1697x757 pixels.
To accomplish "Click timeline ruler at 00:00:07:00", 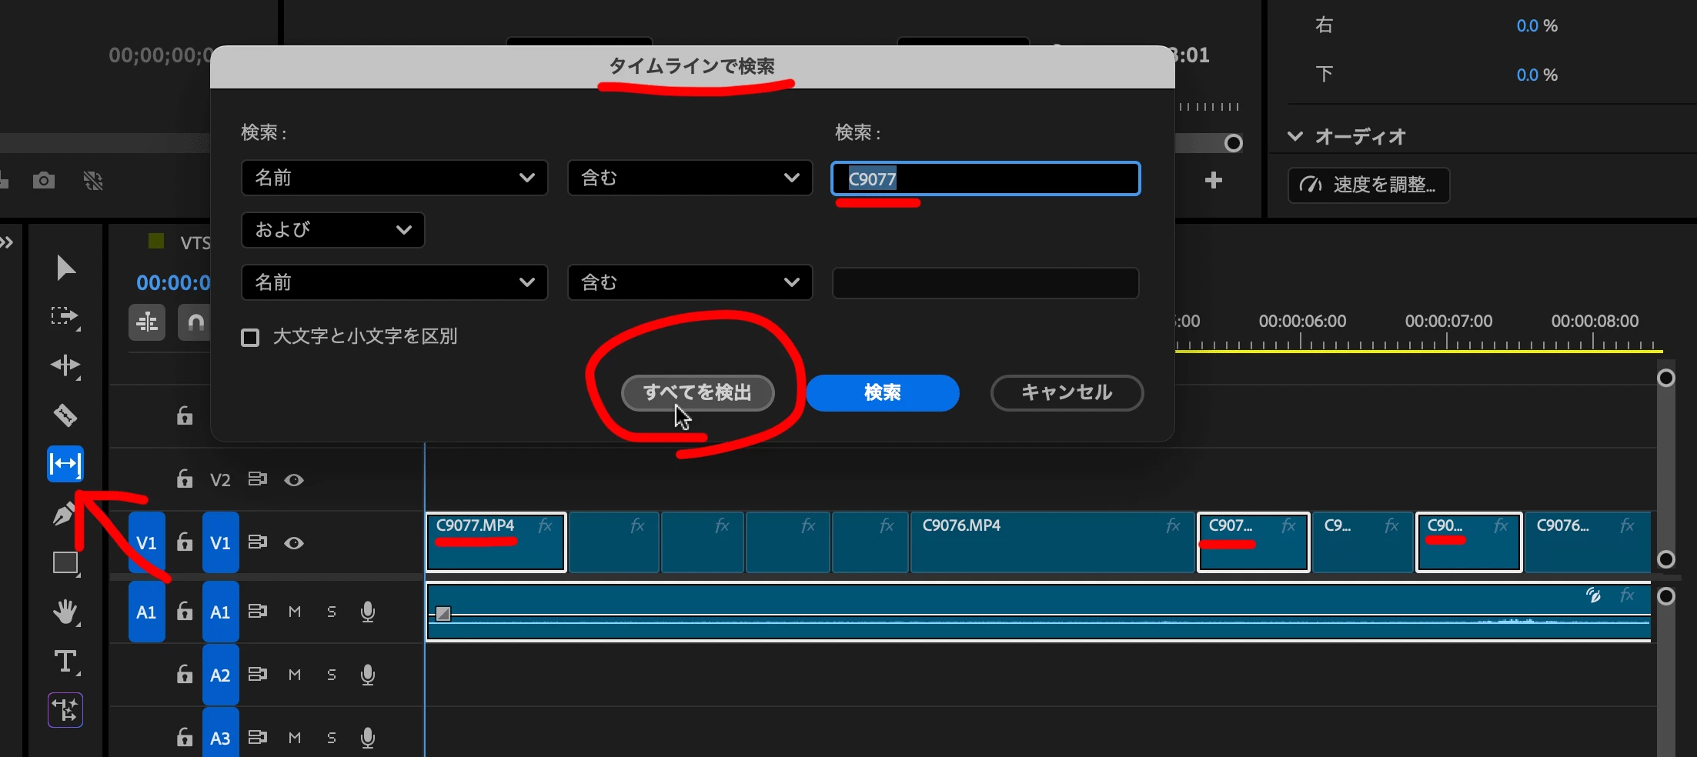I will tap(1448, 322).
